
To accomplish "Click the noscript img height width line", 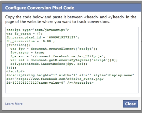I will click(70, 75).
